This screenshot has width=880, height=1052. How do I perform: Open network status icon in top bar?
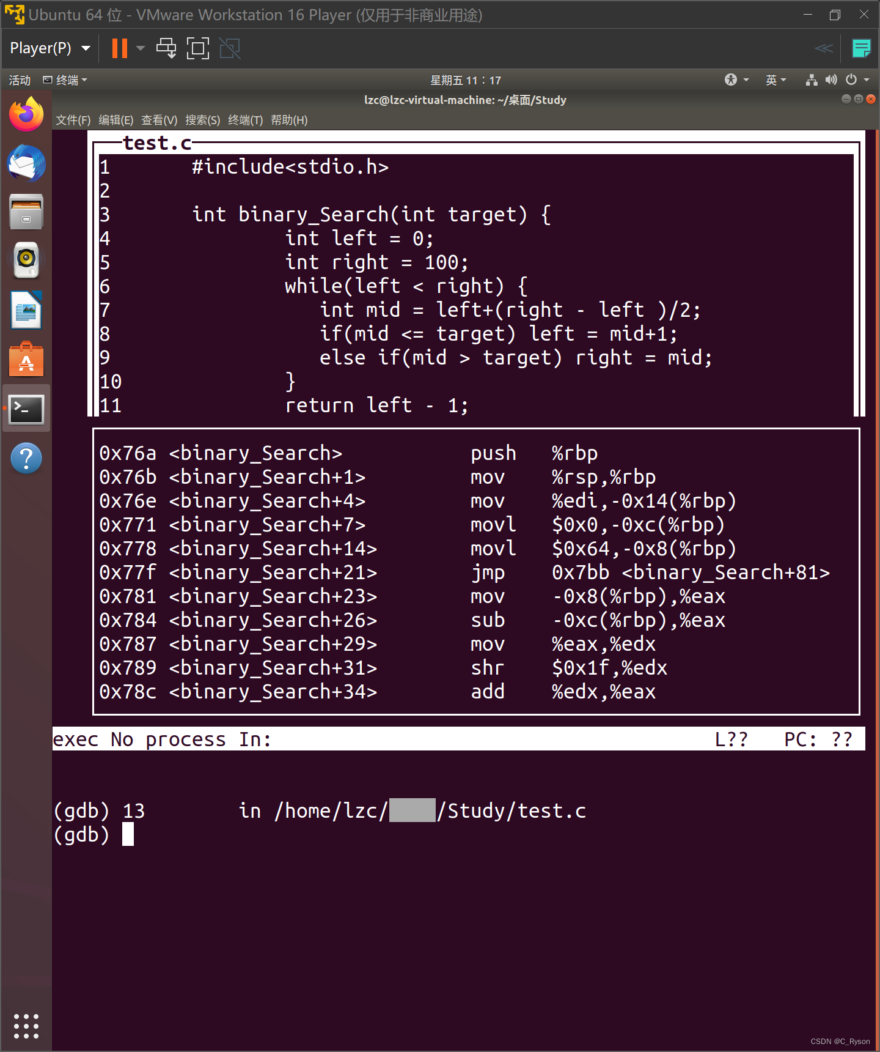pyautogui.click(x=812, y=80)
